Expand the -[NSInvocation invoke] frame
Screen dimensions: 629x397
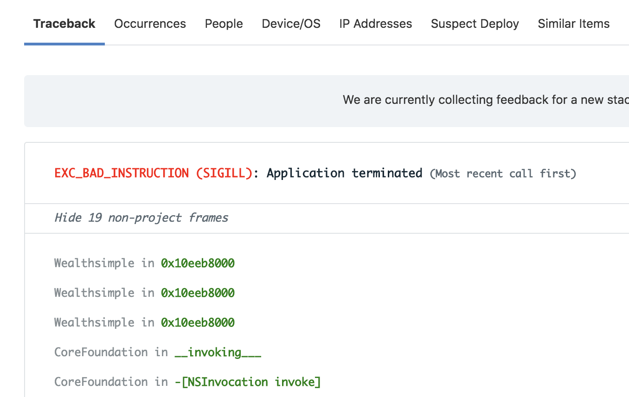187,382
